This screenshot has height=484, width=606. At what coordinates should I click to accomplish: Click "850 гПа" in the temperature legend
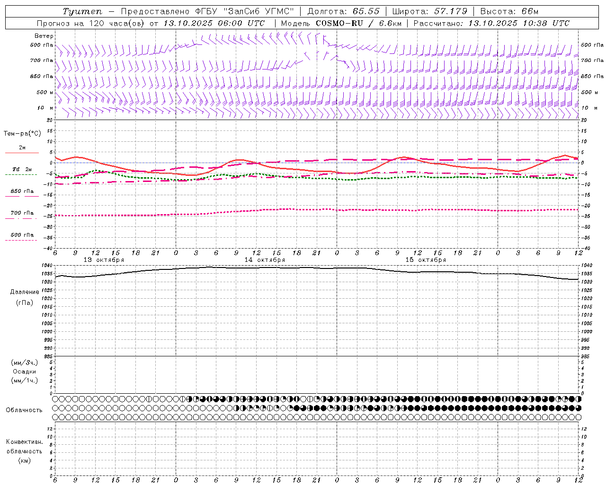pyautogui.click(x=22, y=191)
